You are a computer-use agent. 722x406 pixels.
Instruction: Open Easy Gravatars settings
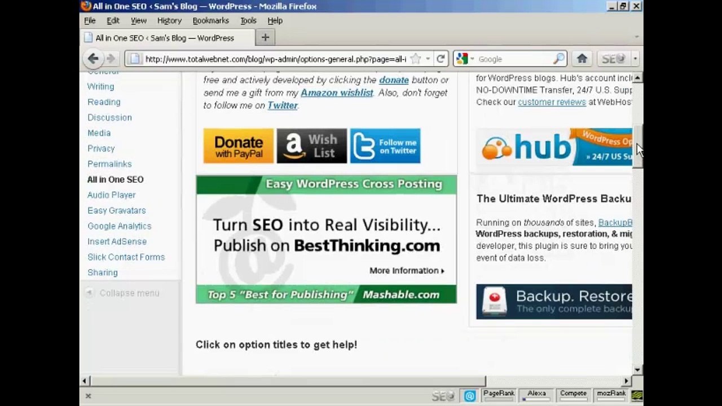click(116, 210)
